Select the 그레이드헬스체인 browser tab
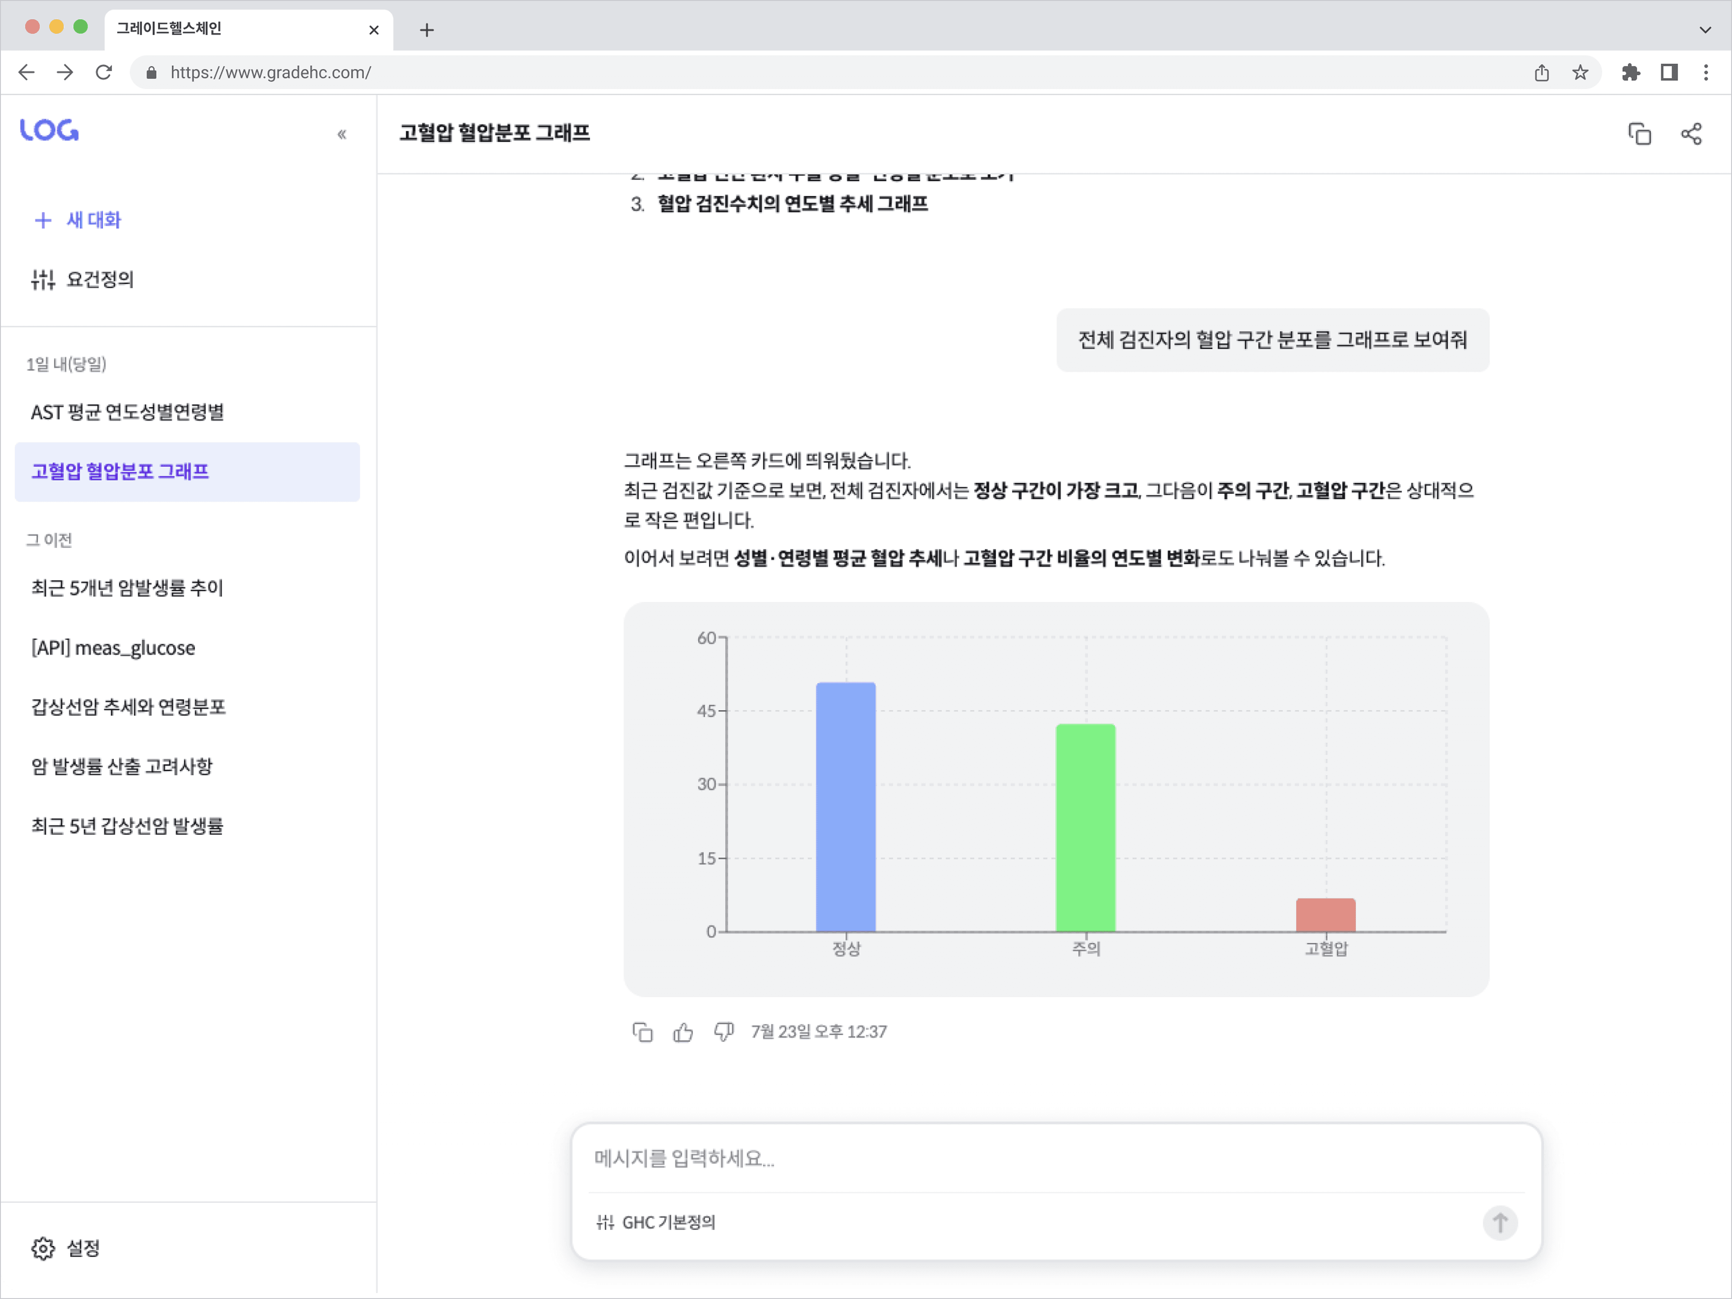Screen dimensions: 1732x1299 click(x=248, y=30)
